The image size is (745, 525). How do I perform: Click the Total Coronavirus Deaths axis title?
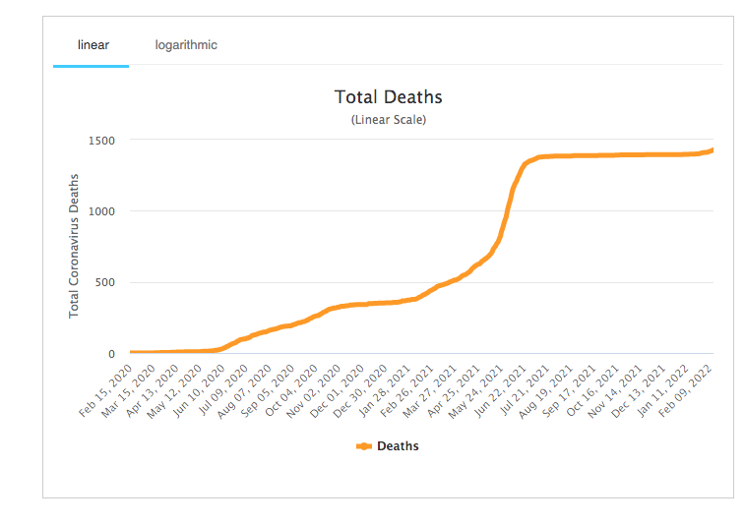pos(74,246)
